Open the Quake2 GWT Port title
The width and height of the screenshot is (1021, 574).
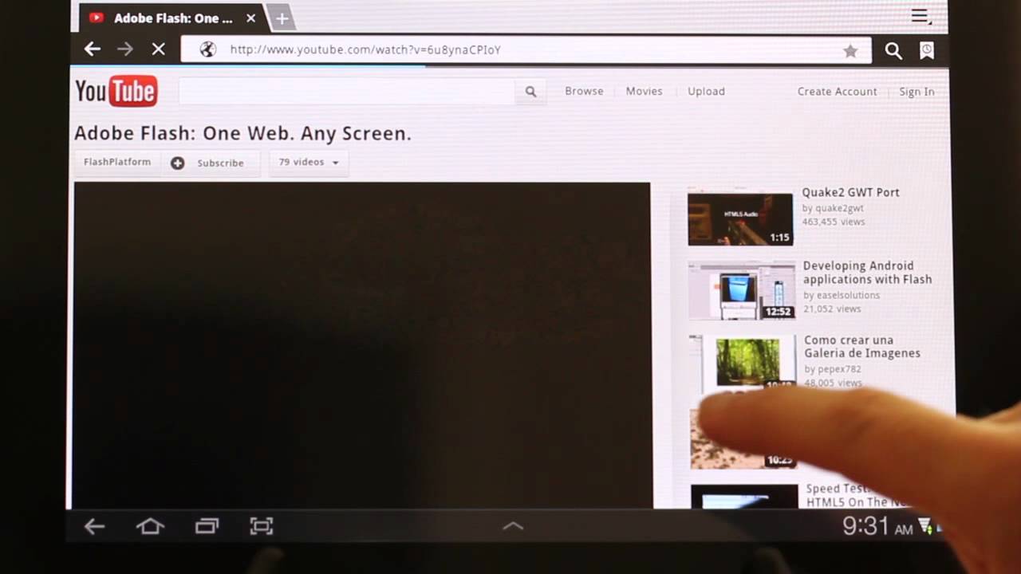point(850,192)
